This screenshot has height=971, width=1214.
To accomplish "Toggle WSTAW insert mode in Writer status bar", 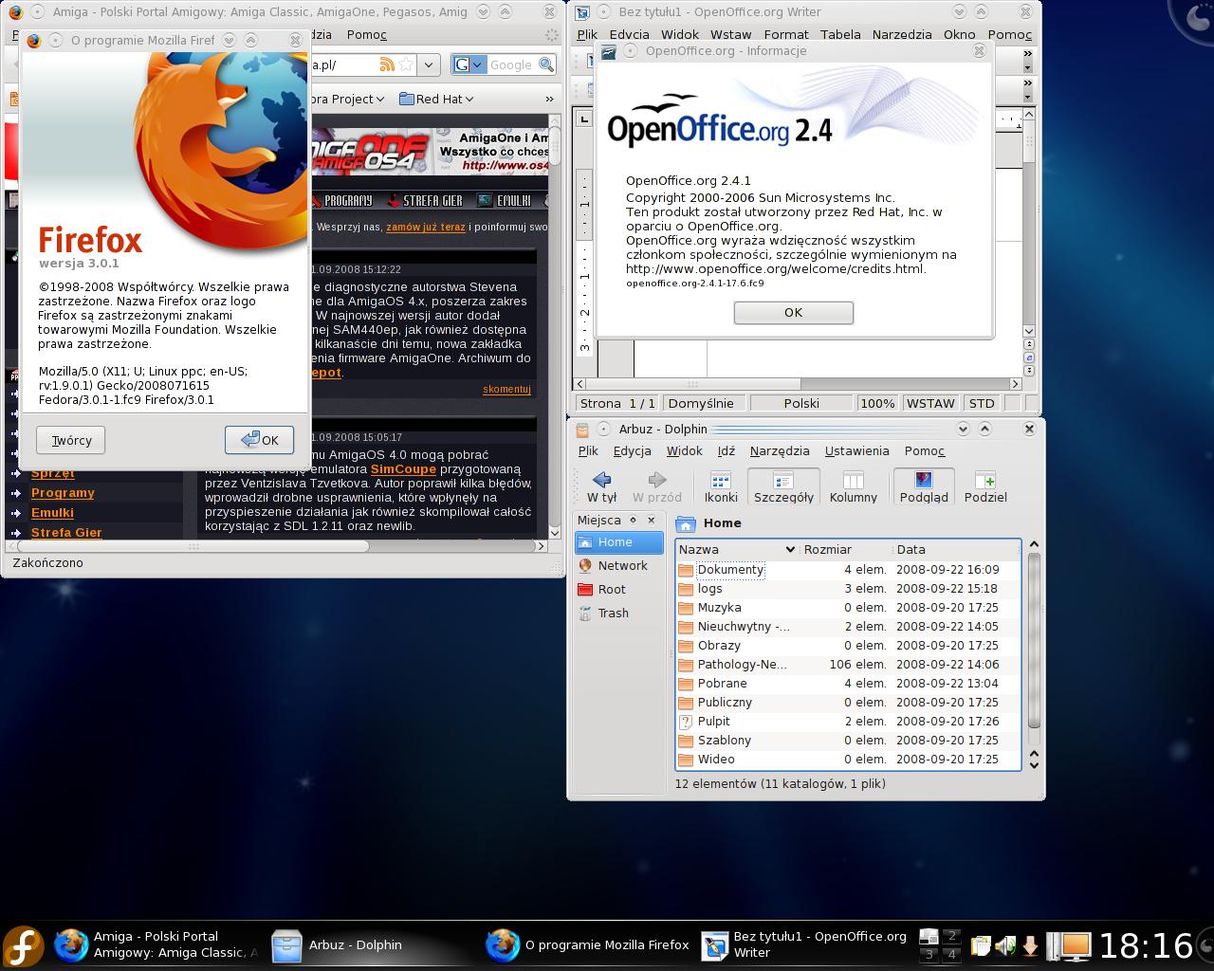I will click(930, 403).
